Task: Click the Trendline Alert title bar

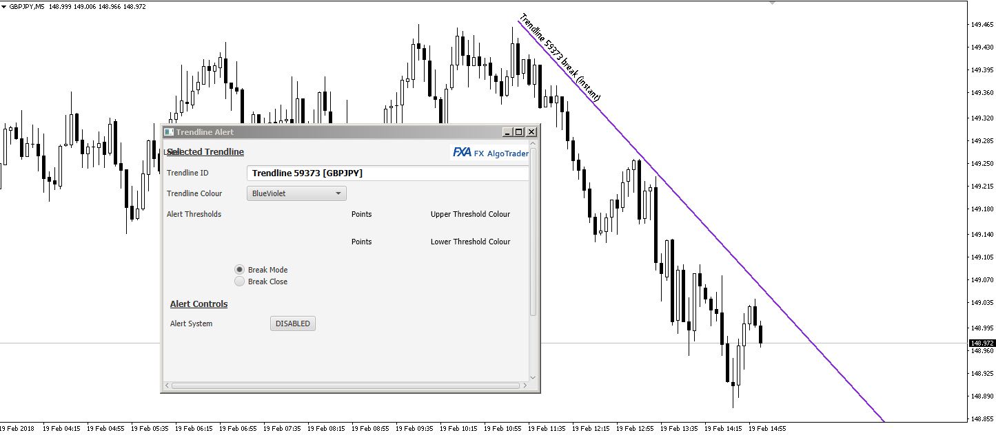Action: click(x=331, y=132)
